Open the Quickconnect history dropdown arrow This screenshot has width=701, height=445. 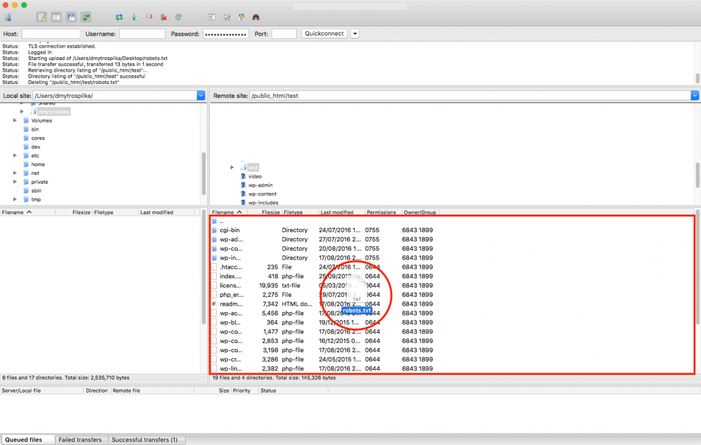(355, 33)
